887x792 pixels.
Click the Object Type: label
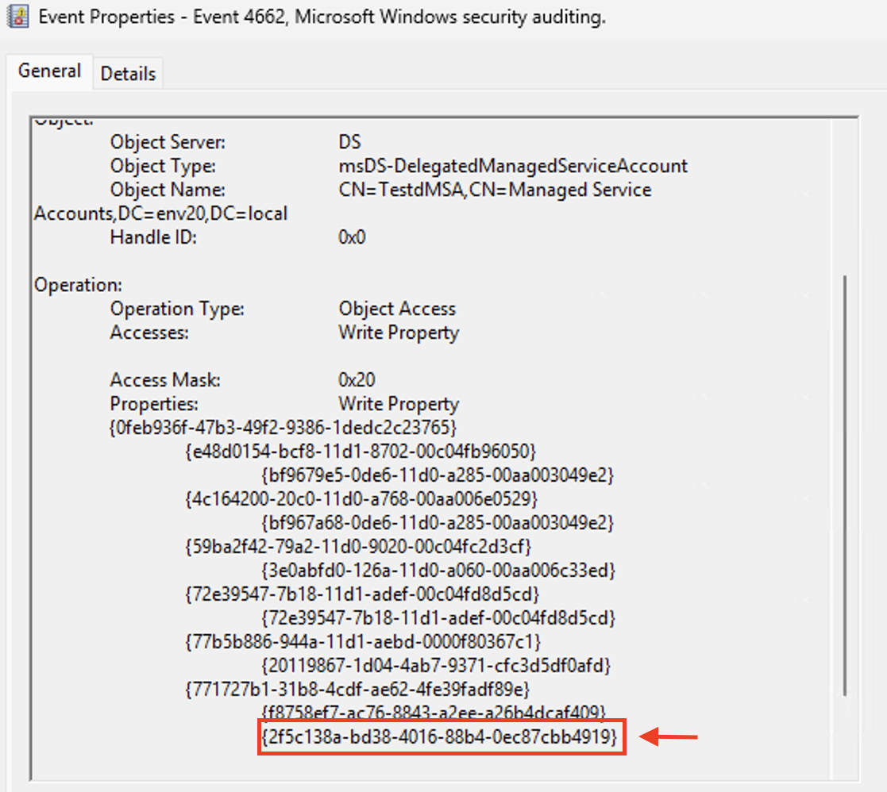click(x=163, y=166)
